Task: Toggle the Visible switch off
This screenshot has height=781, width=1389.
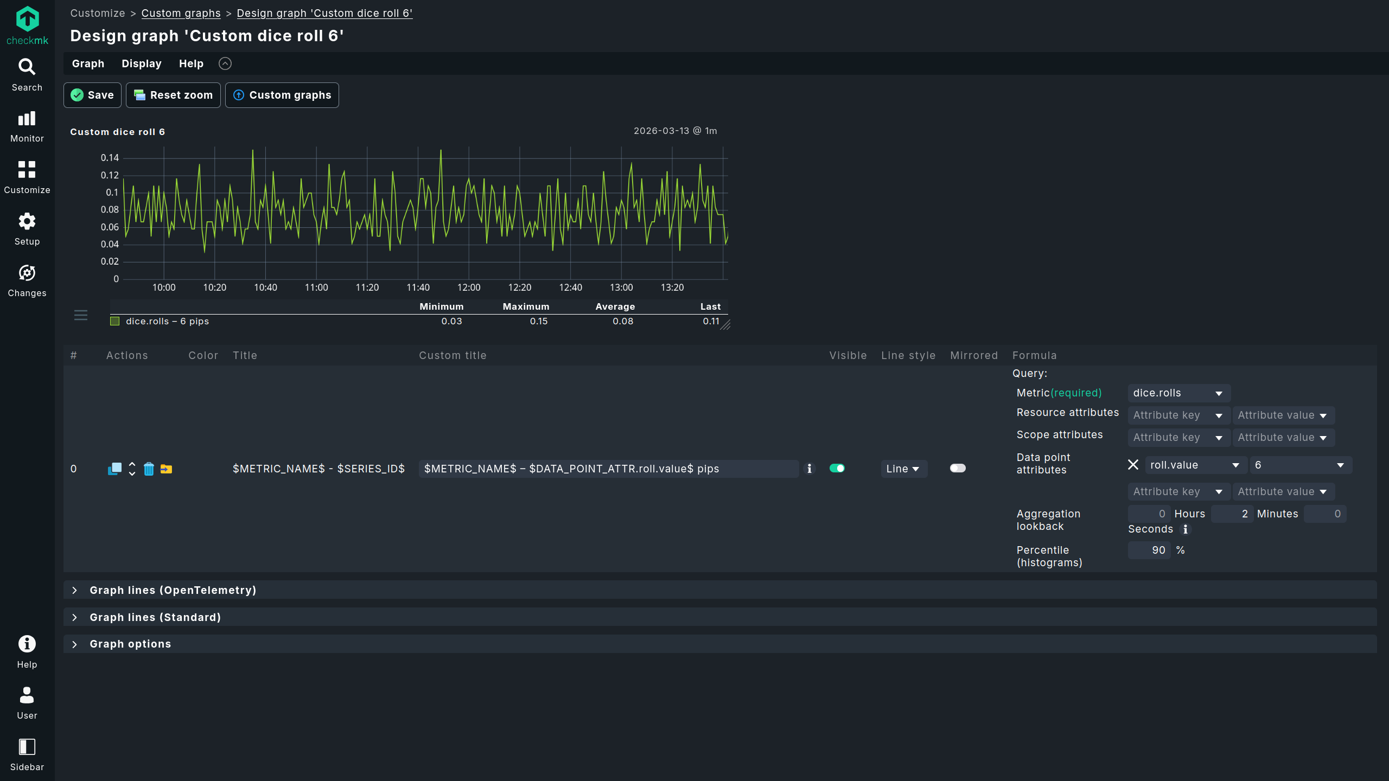Action: 837,468
